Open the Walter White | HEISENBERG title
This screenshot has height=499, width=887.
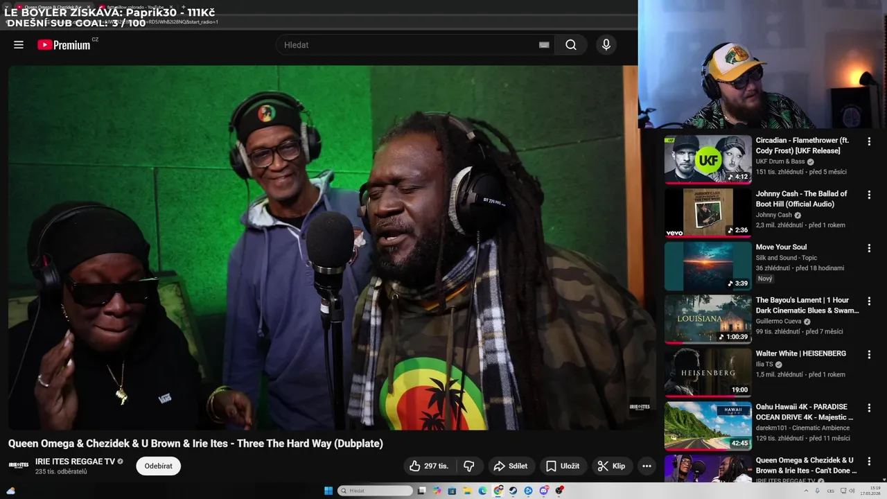(801, 353)
